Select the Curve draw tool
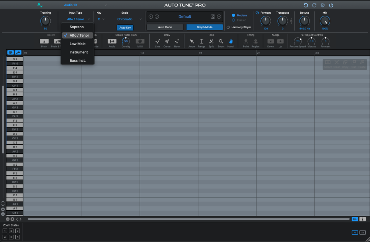The width and height of the screenshot is (370, 242). point(167,41)
